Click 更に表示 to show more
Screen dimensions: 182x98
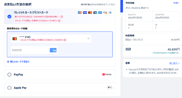point(174,63)
